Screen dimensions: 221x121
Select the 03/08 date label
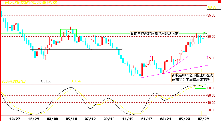52,119
